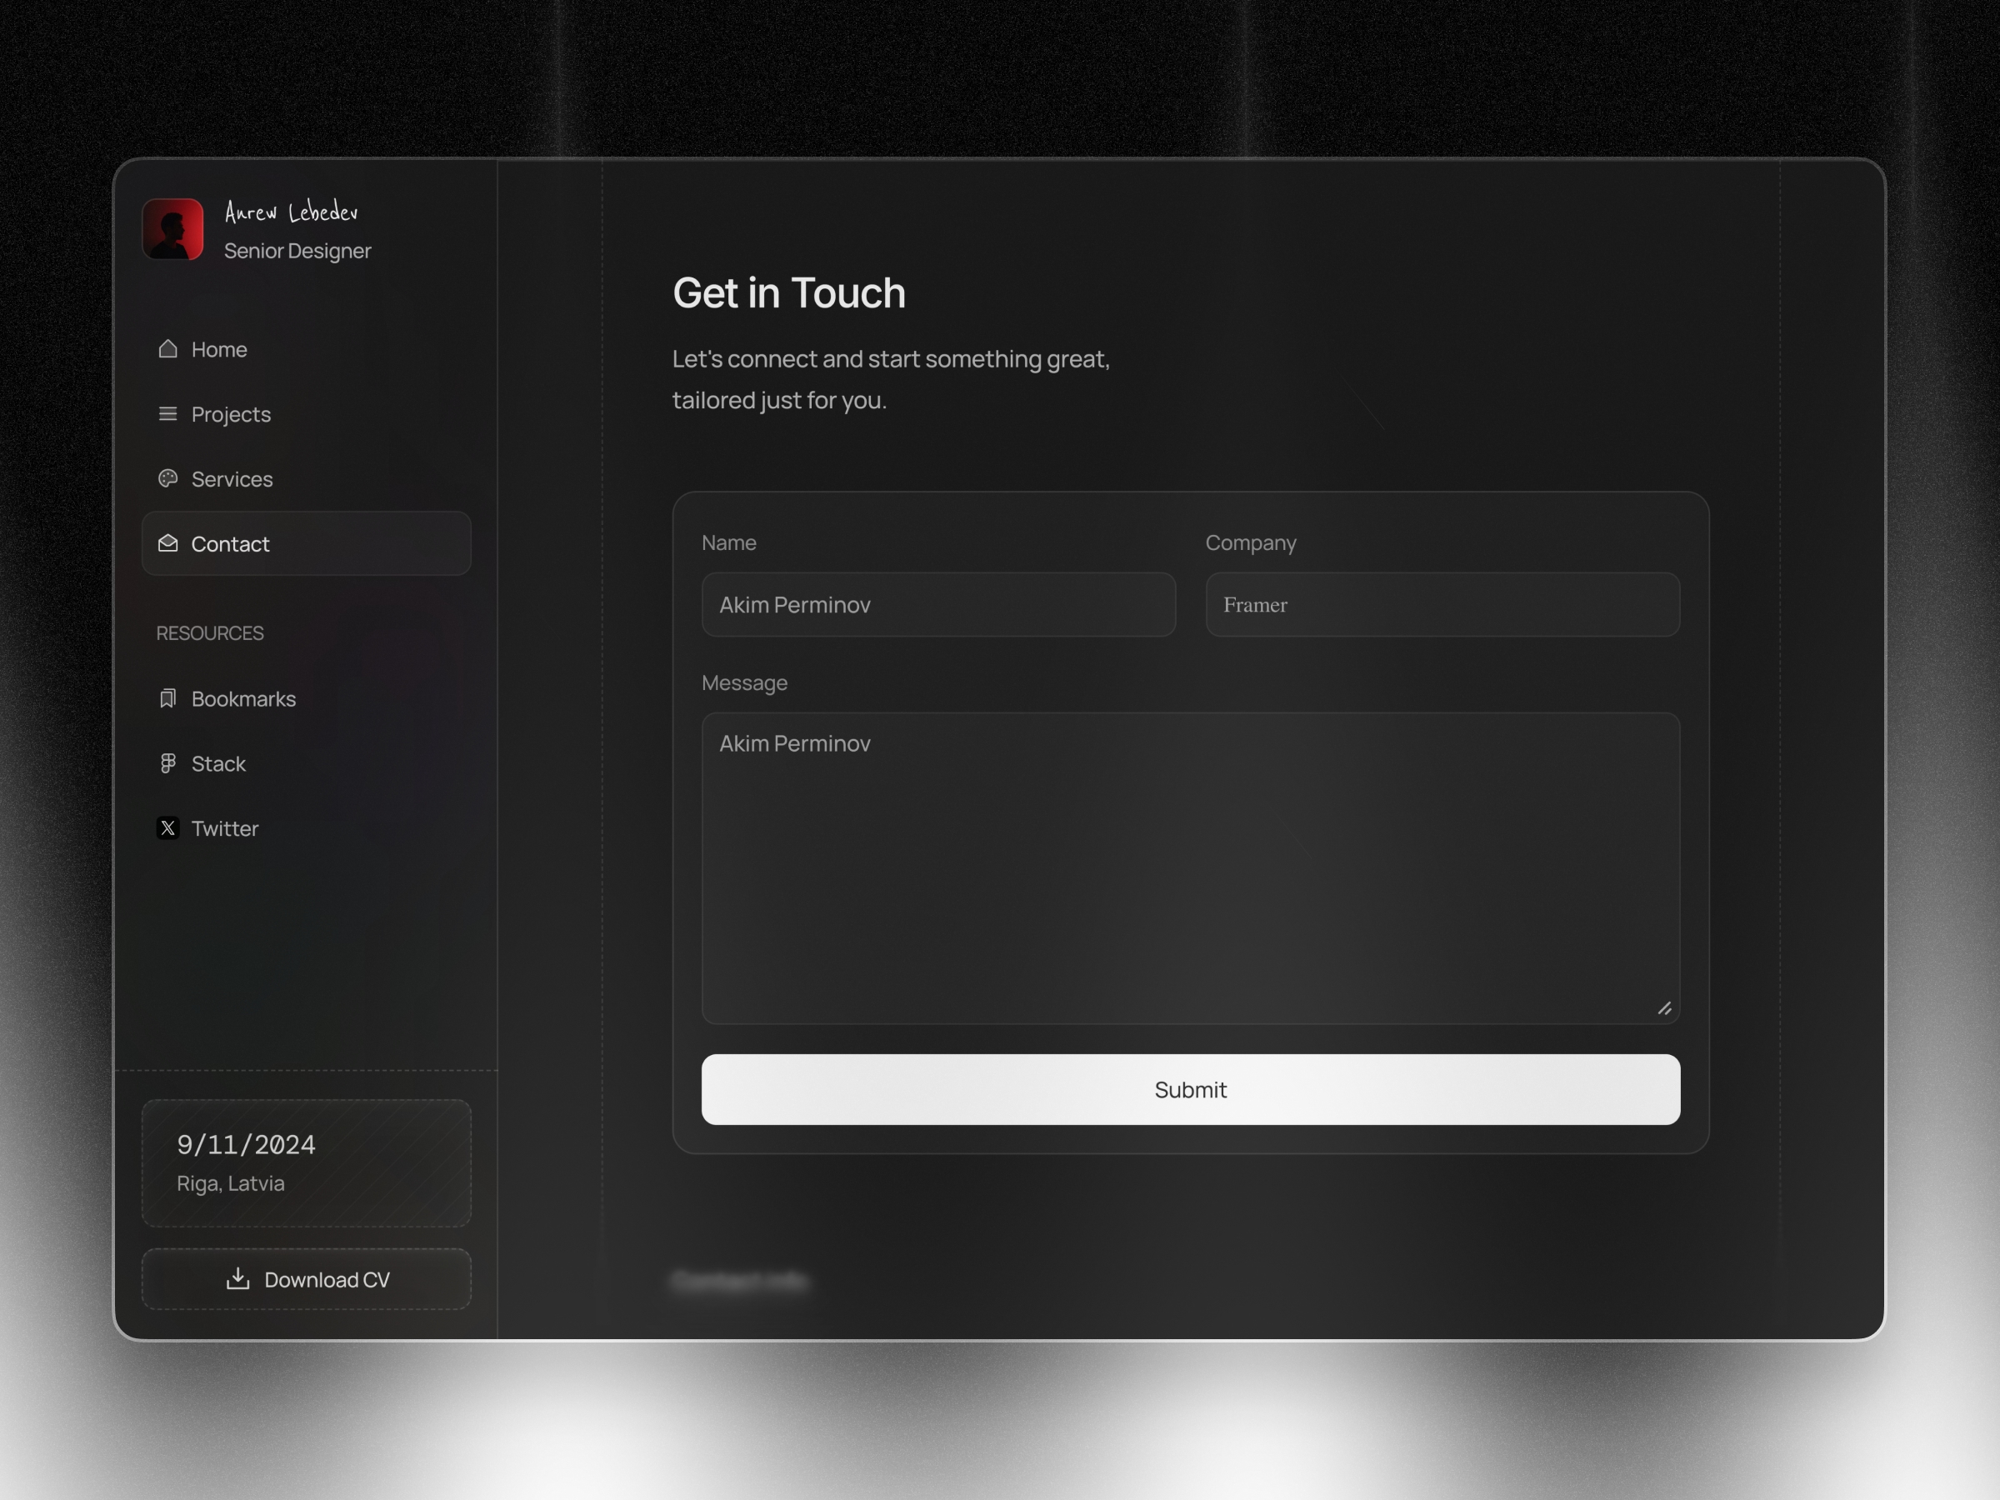Click the Riga Latvia location text

pyautogui.click(x=232, y=1183)
